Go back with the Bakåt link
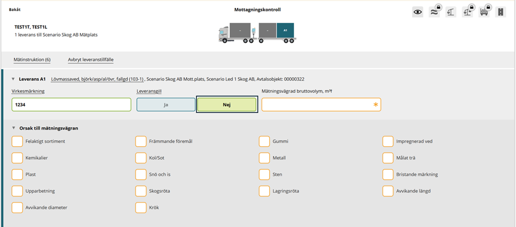The height and width of the screenshot is (227, 516). [x=14, y=10]
